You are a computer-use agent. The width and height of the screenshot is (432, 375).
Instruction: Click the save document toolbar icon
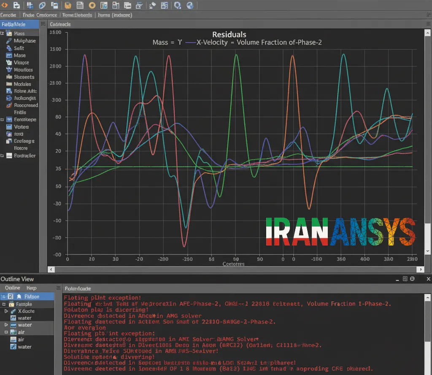[16, 5]
